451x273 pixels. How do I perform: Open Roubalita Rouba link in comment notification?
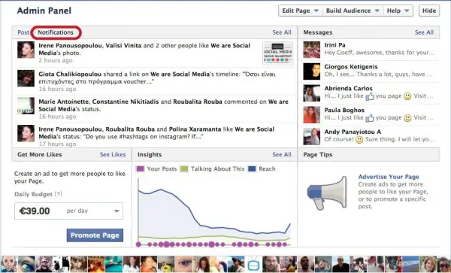pos(198,102)
